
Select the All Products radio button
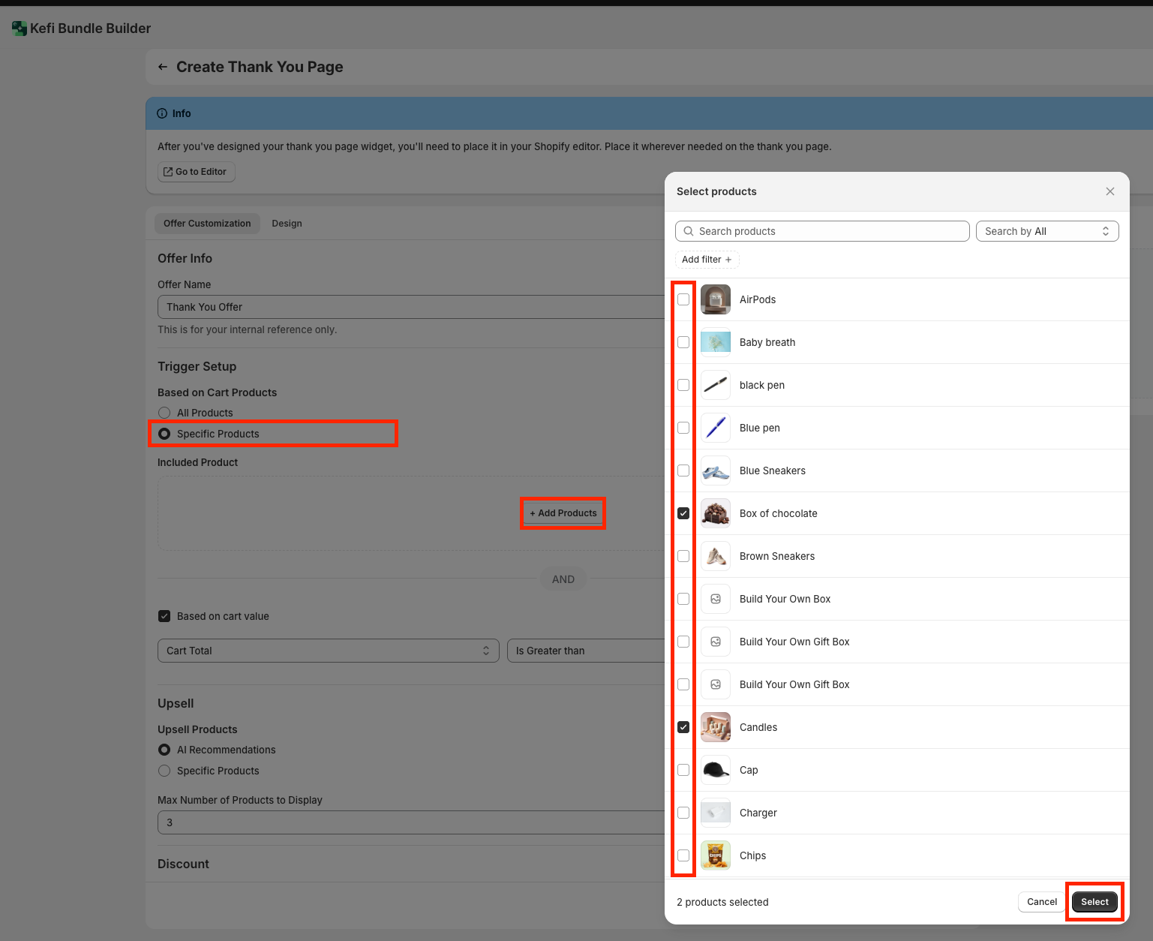(164, 413)
